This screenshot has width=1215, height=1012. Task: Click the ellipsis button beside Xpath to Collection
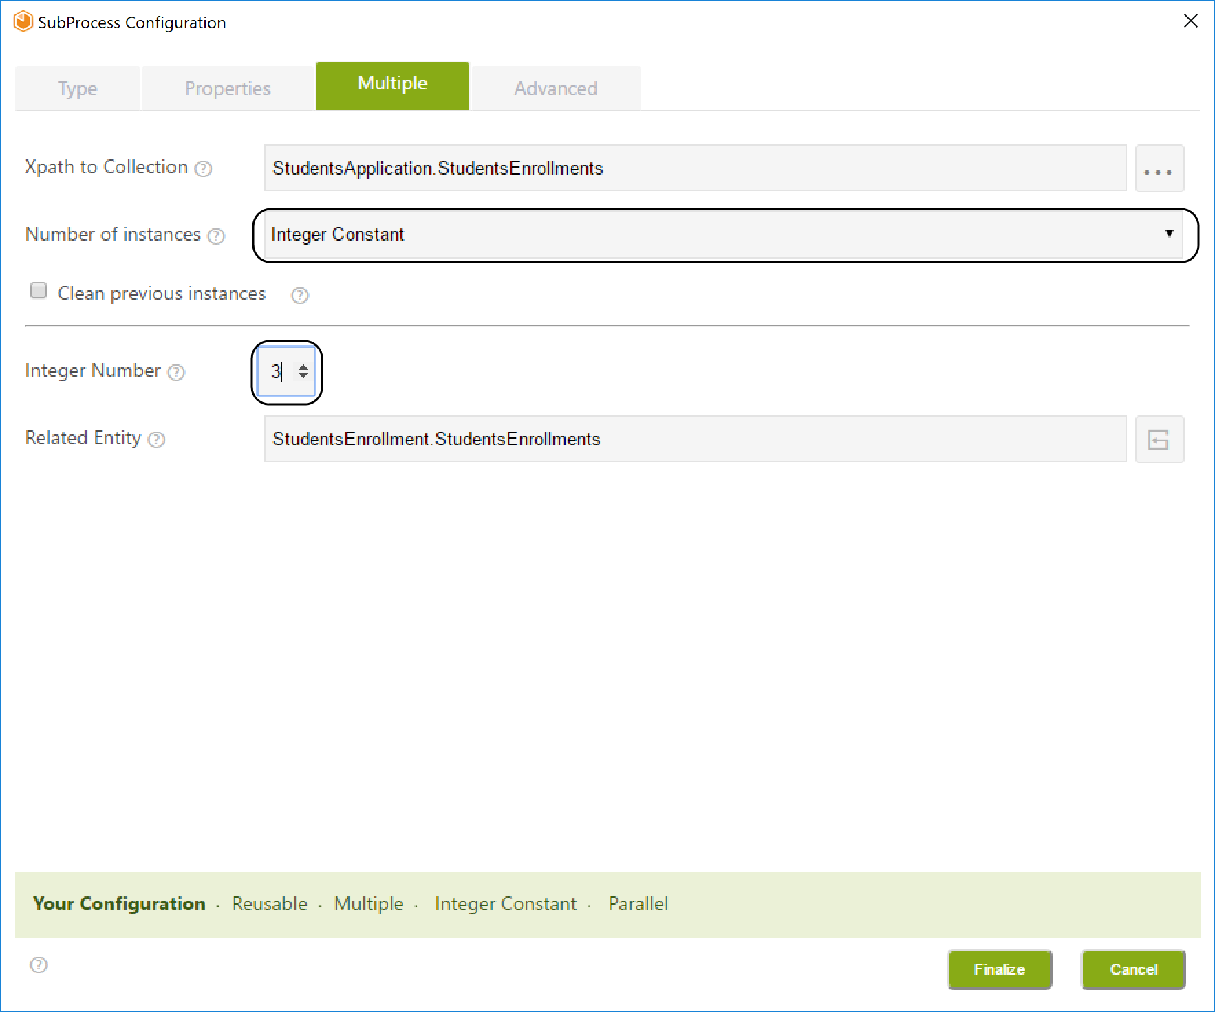[1159, 168]
